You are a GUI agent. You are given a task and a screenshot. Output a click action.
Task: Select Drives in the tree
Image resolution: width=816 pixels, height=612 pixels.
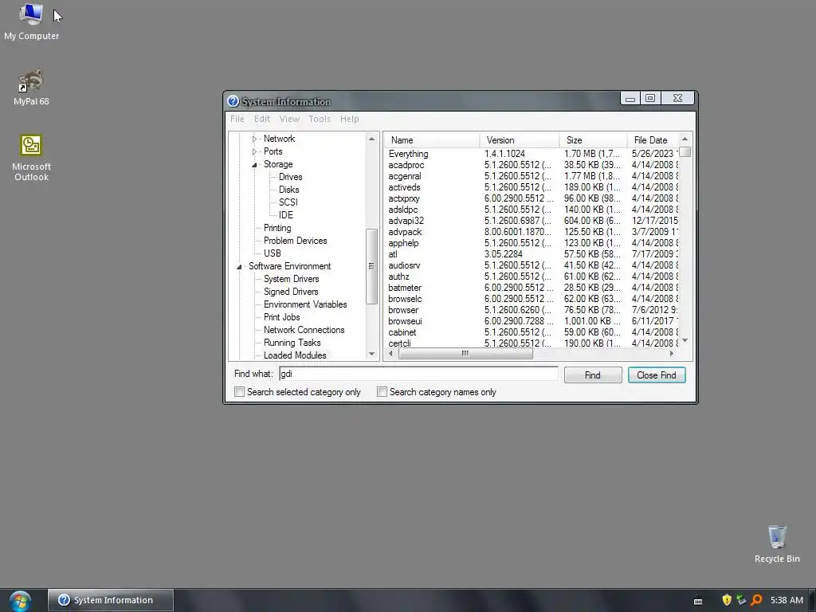(290, 177)
